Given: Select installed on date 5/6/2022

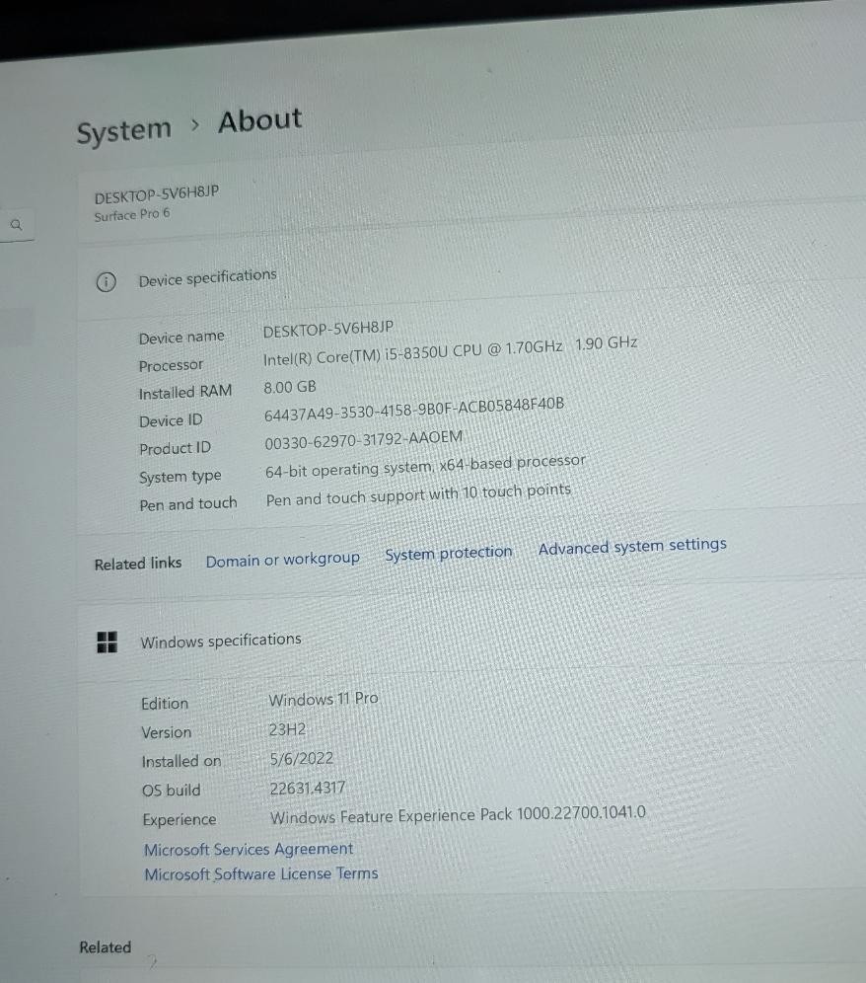Looking at the screenshot, I should pyautogui.click(x=302, y=759).
